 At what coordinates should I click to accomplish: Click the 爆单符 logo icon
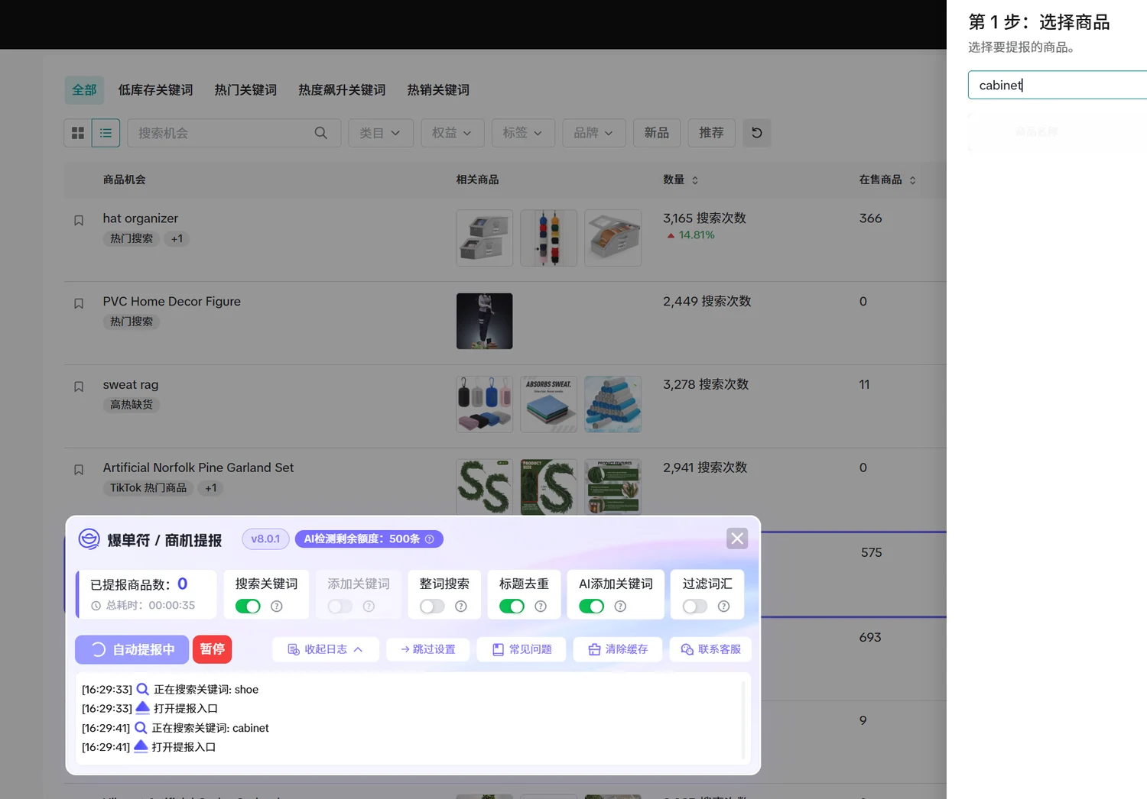[89, 539]
